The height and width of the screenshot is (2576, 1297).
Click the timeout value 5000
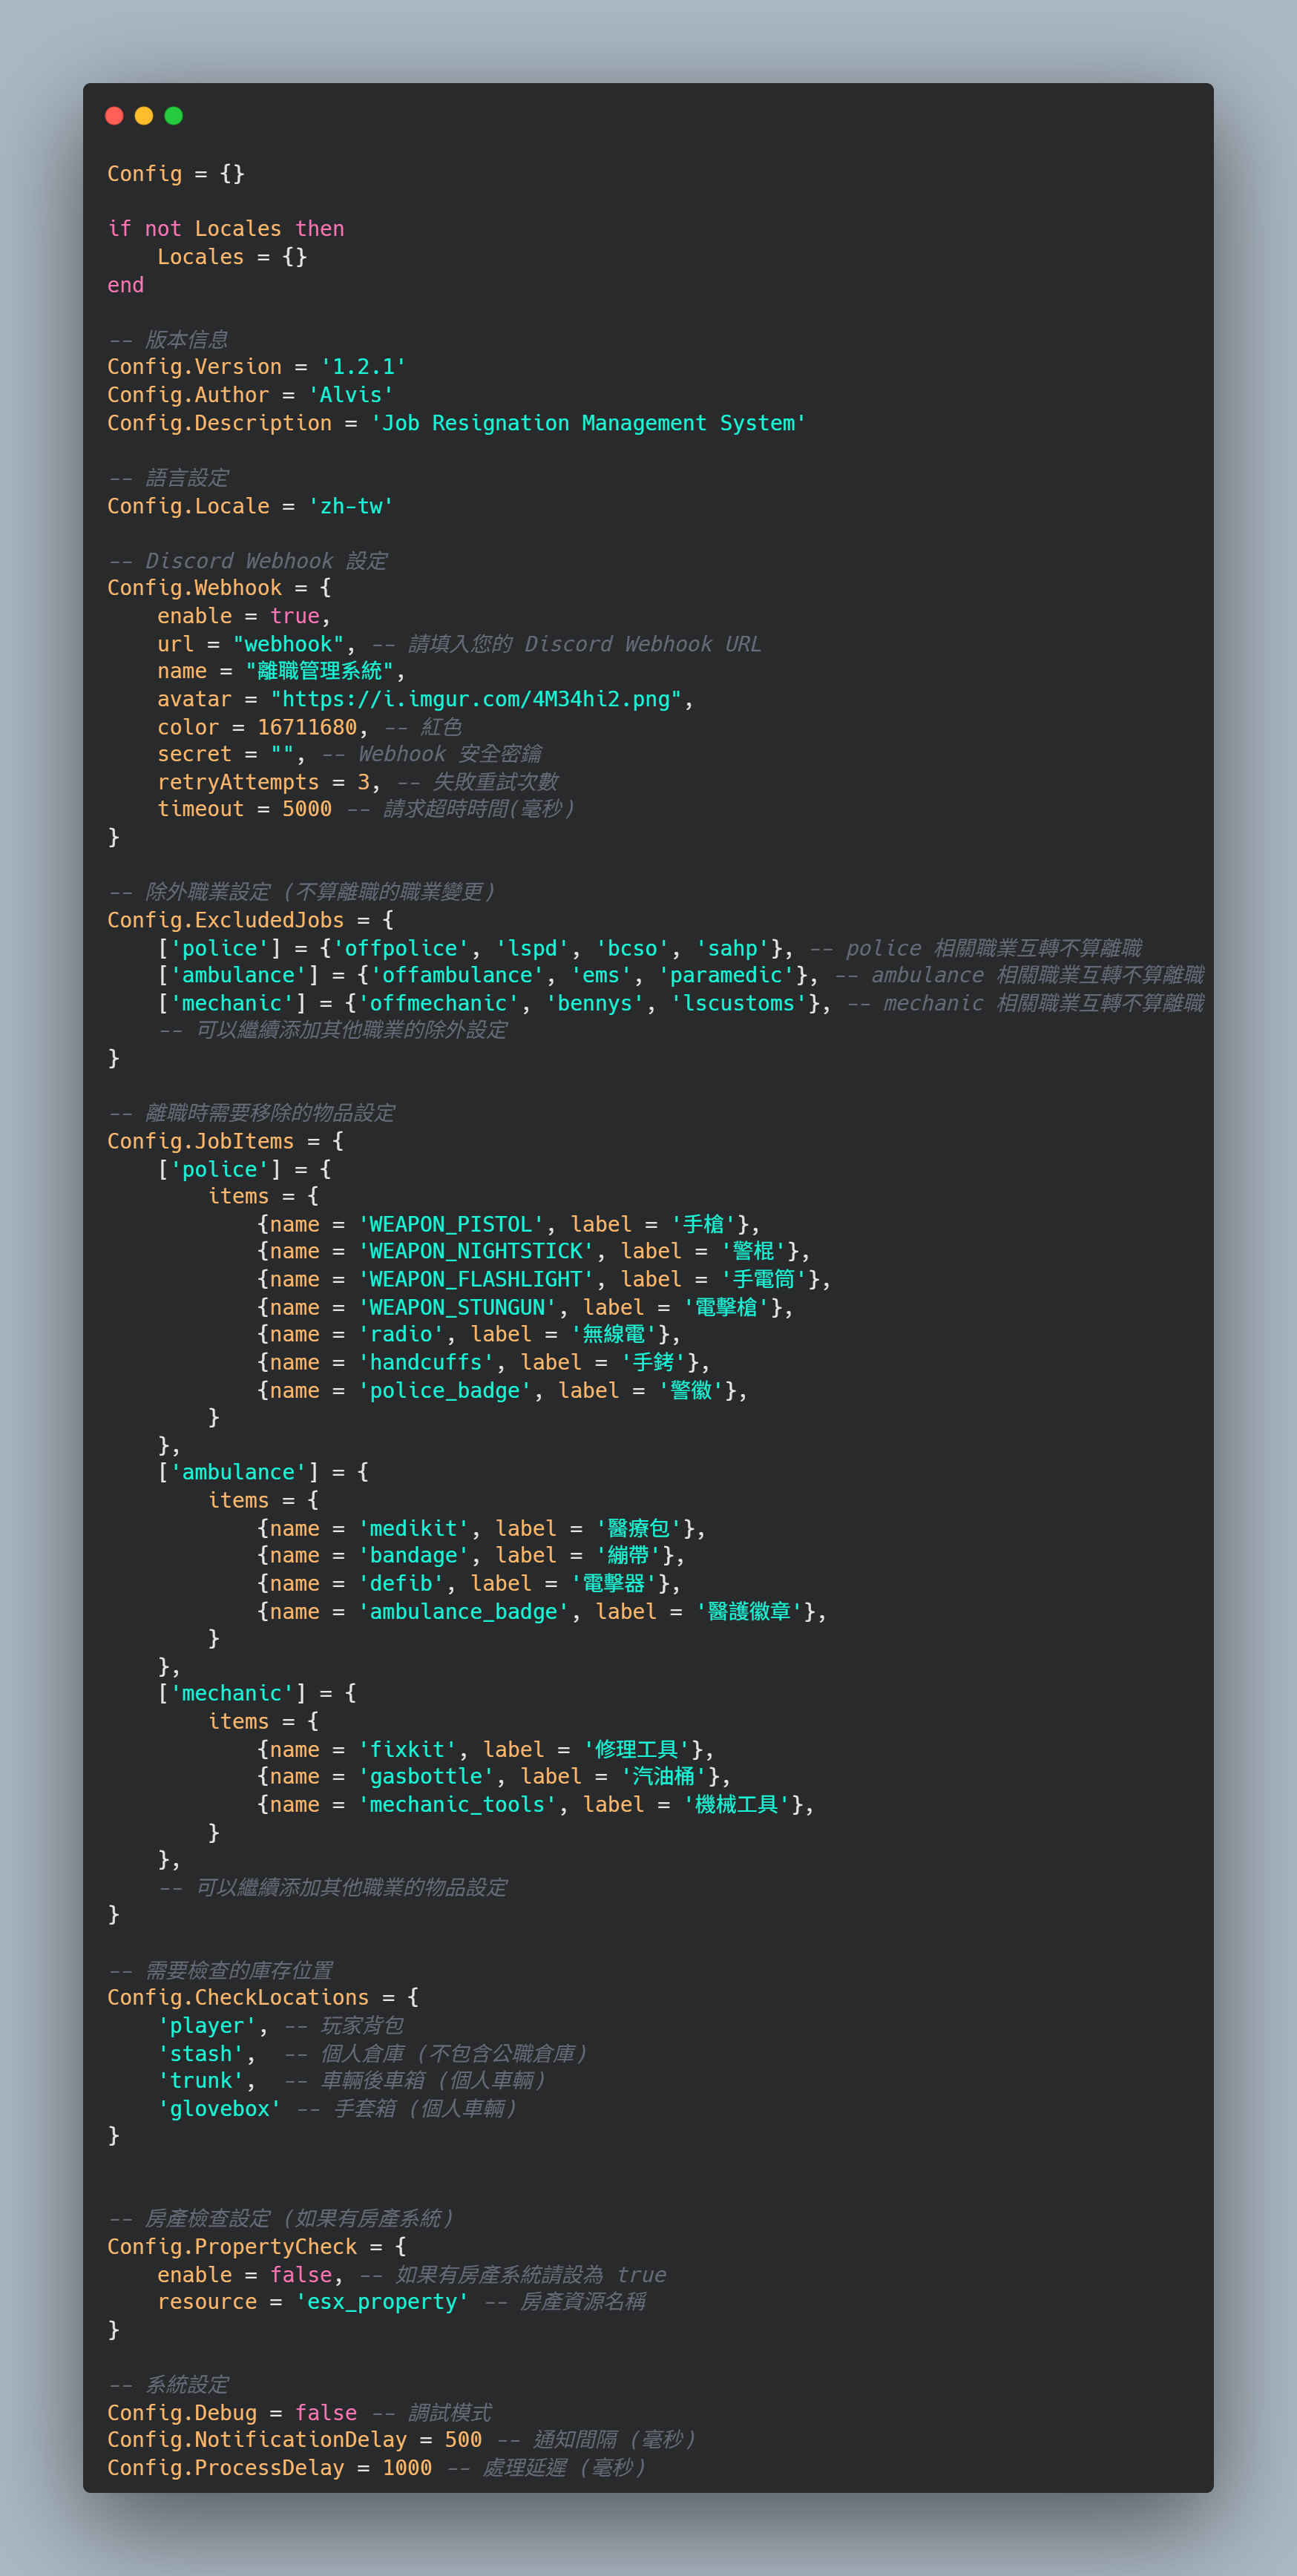pyautogui.click(x=307, y=809)
